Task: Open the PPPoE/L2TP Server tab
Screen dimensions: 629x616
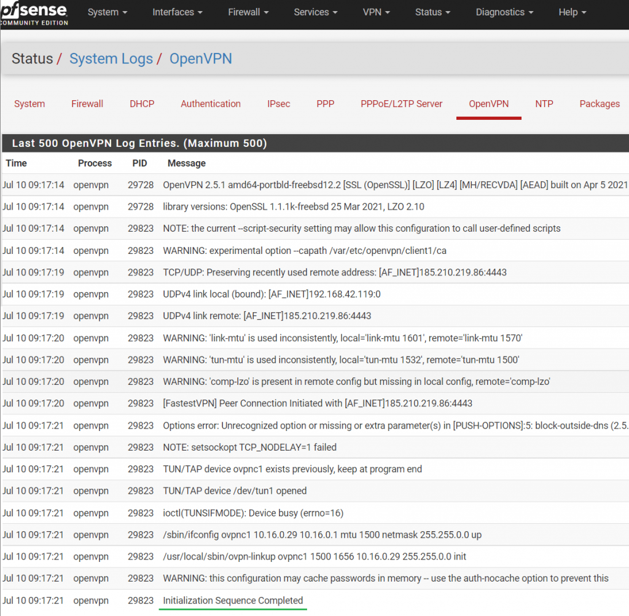Action: coord(401,104)
